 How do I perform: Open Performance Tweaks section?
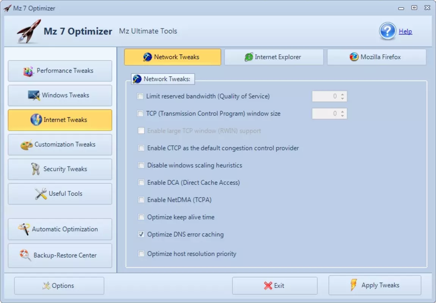click(x=60, y=71)
